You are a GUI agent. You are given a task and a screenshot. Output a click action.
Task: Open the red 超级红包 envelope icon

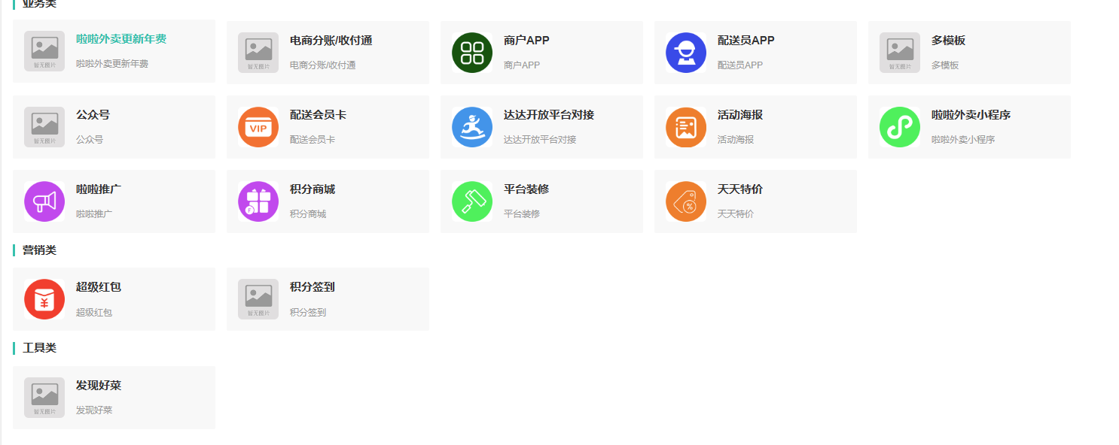44,299
